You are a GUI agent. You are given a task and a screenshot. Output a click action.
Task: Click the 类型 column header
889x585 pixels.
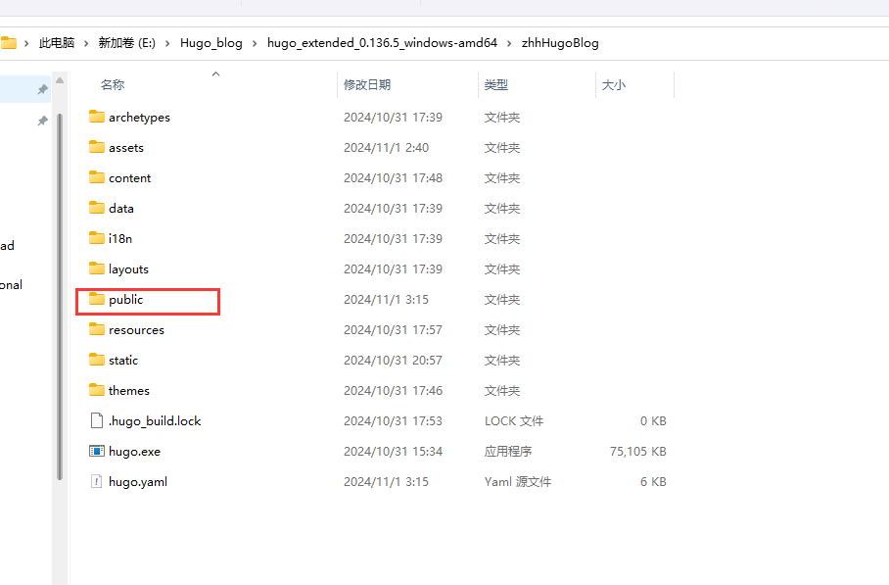coord(495,85)
